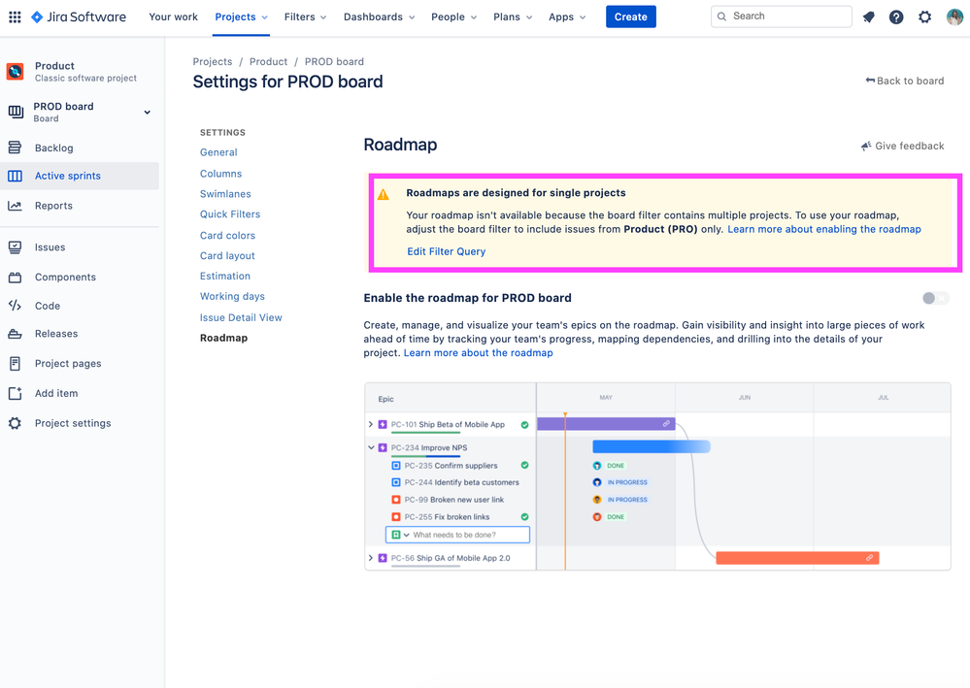Click the search magnifier icon

click(722, 16)
